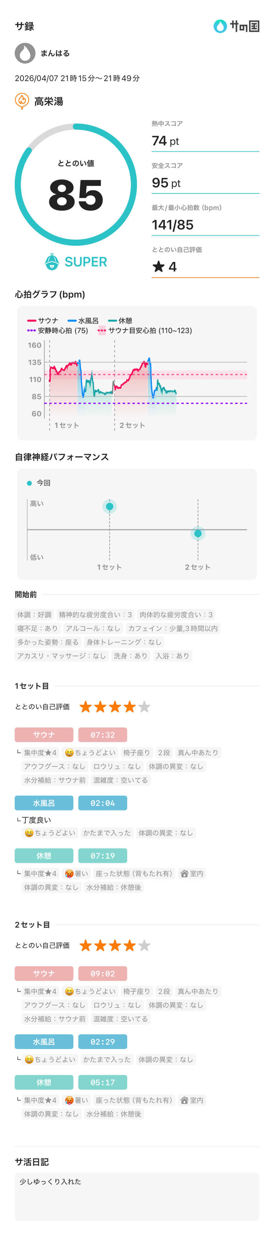Viewport: 274px width, 1241px height.
Task: Click the 2セット data point in 自律神経 chart
Action: coord(198,533)
